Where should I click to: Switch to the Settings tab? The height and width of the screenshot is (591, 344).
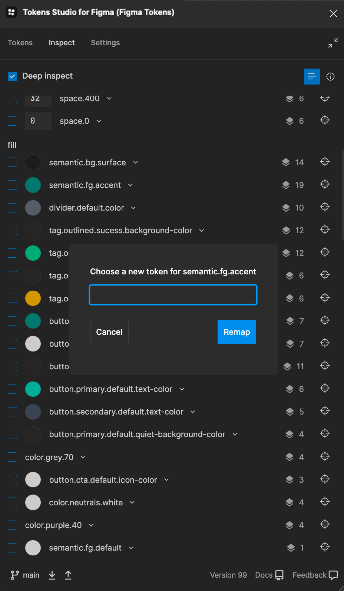pos(105,43)
